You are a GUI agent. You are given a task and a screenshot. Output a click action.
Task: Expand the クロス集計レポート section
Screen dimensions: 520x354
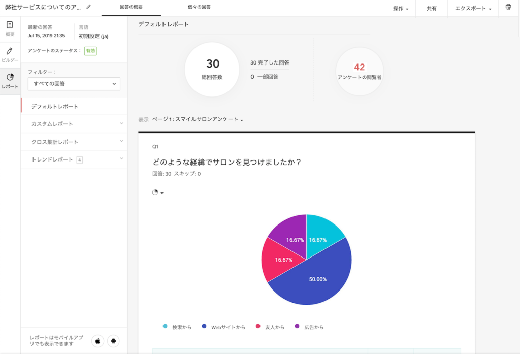click(74, 142)
